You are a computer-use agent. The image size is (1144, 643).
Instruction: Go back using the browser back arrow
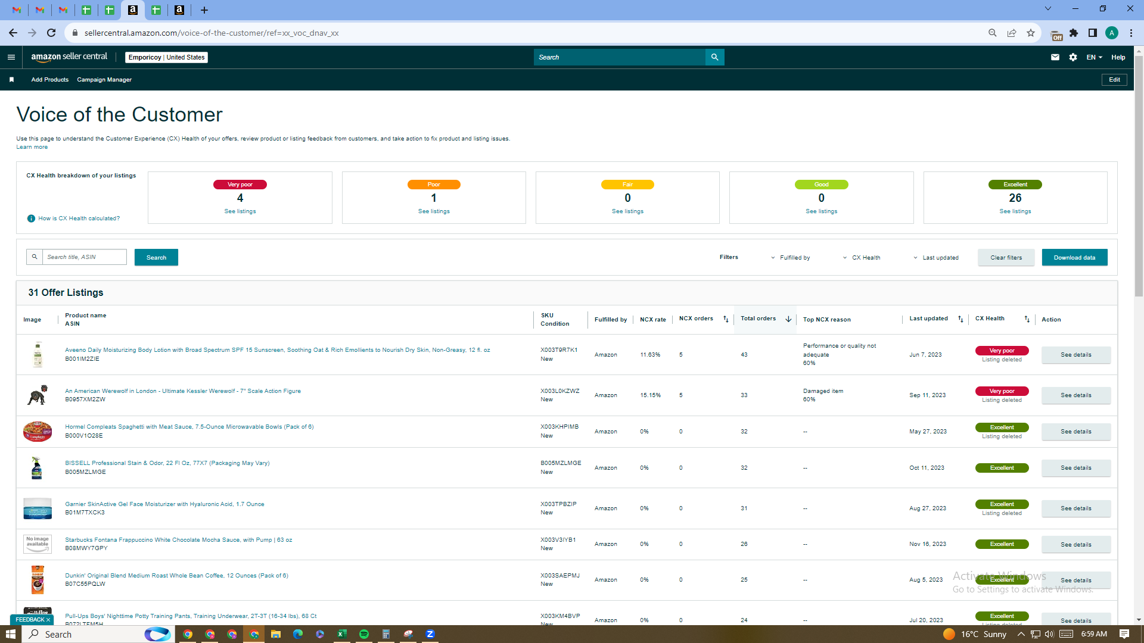pyautogui.click(x=13, y=33)
